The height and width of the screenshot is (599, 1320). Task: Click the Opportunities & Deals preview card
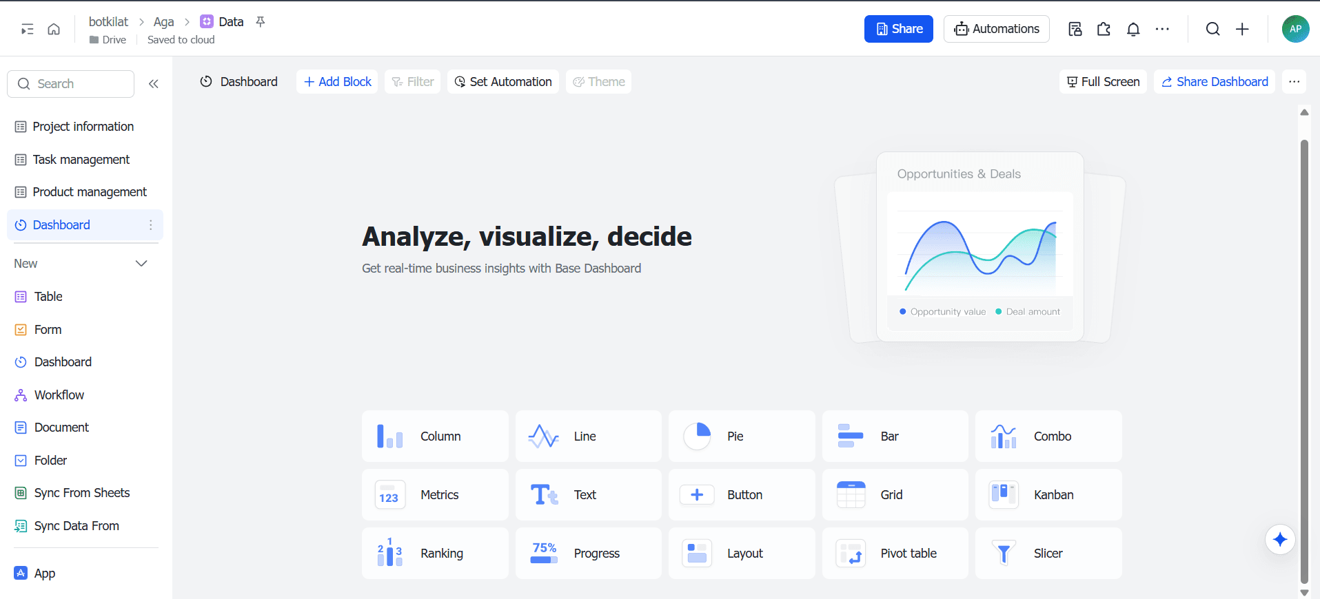980,246
